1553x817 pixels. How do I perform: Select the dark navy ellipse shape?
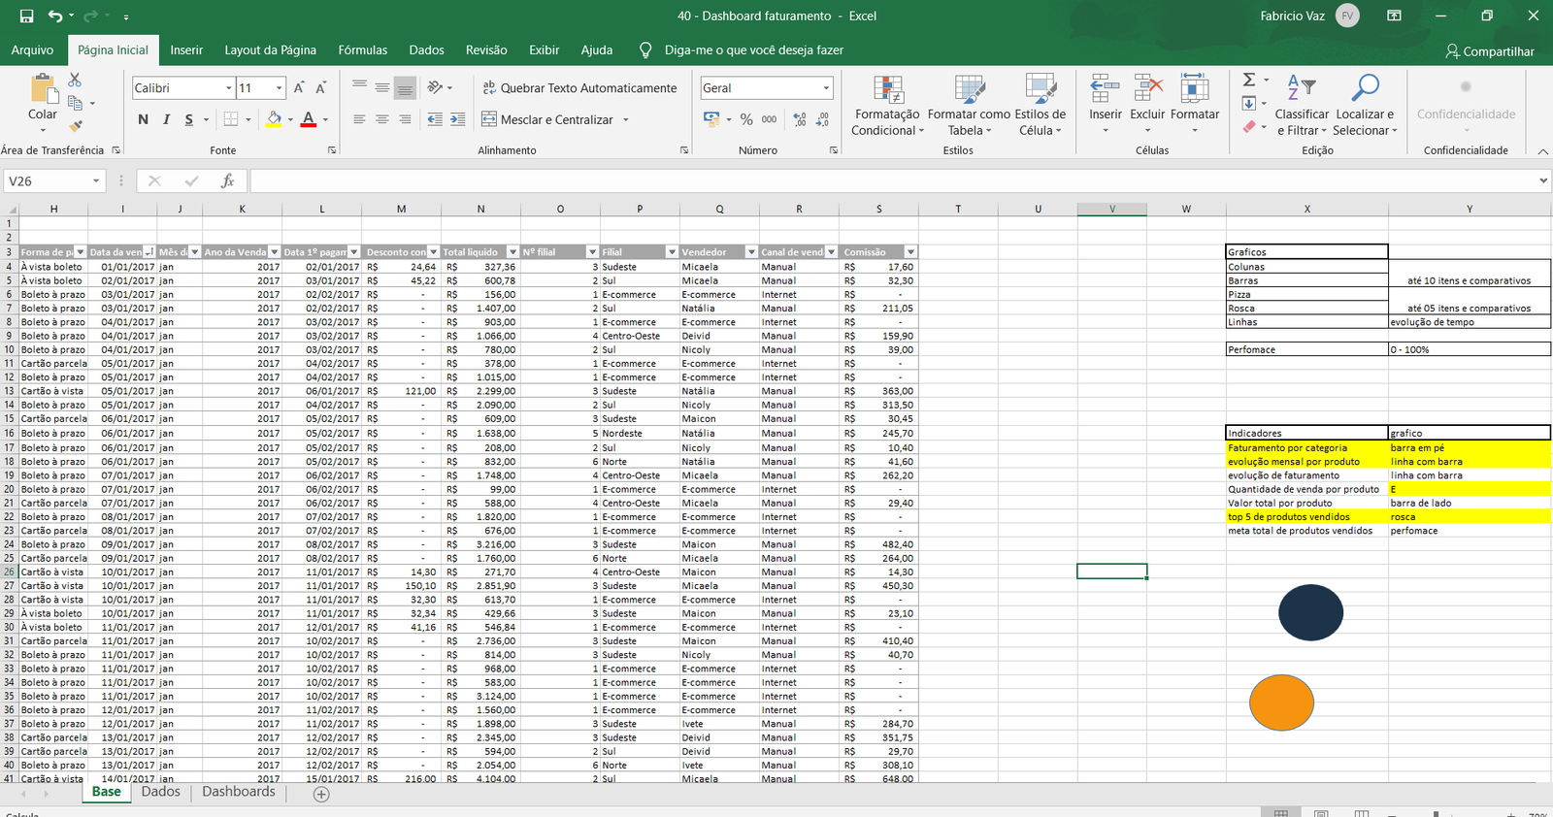tap(1310, 612)
